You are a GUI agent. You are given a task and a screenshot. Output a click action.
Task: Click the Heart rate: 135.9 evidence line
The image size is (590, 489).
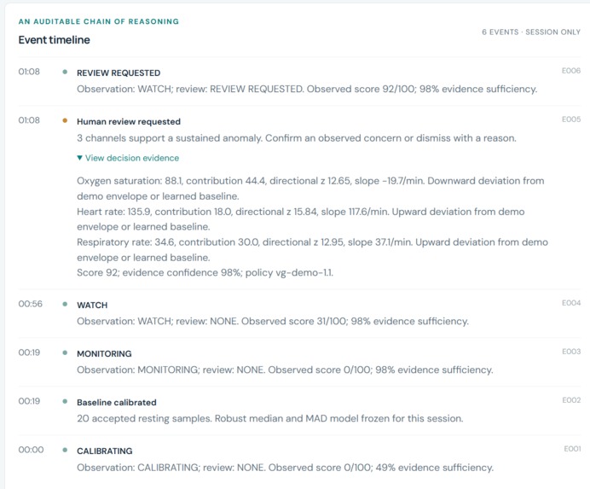pyautogui.click(x=301, y=218)
